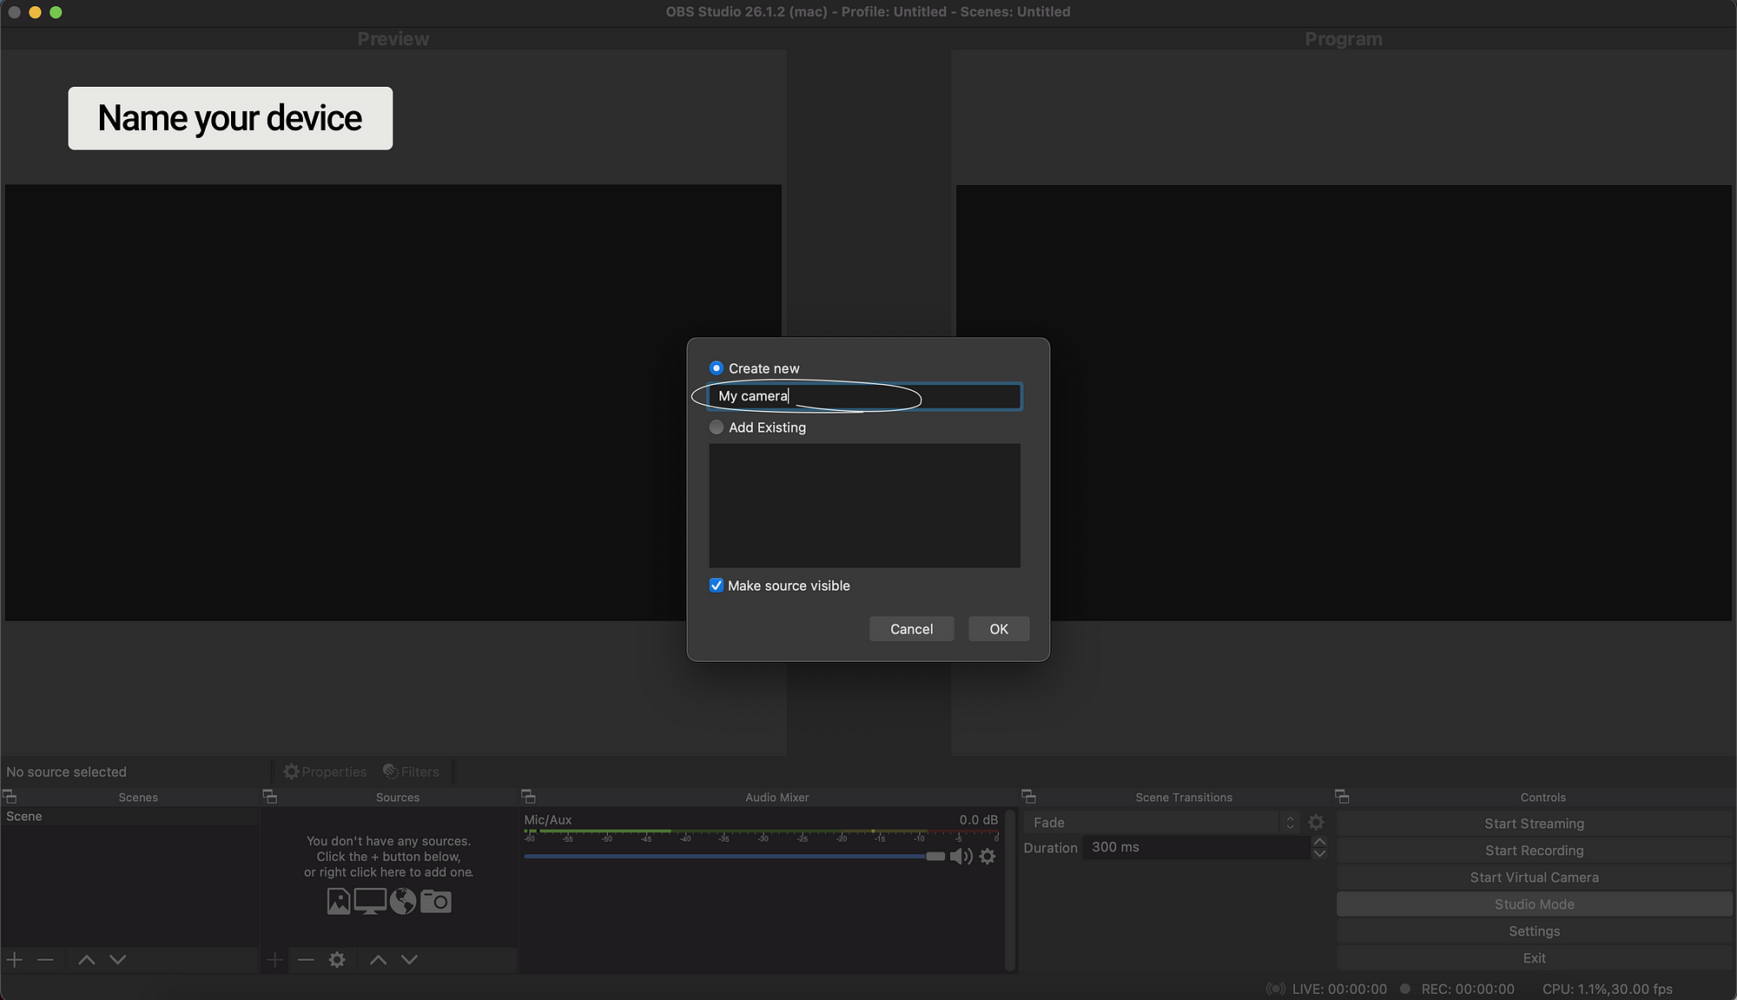
Task: Open Mic/Aux audio settings gear
Action: (x=987, y=857)
